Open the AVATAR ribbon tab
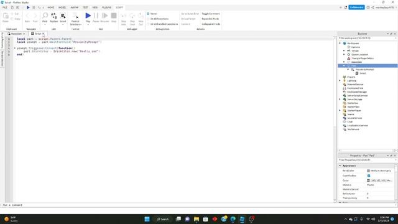Viewport: 398px width, 224px height. (x=75, y=7)
